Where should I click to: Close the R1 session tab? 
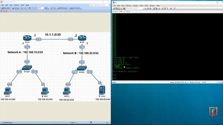124,11
